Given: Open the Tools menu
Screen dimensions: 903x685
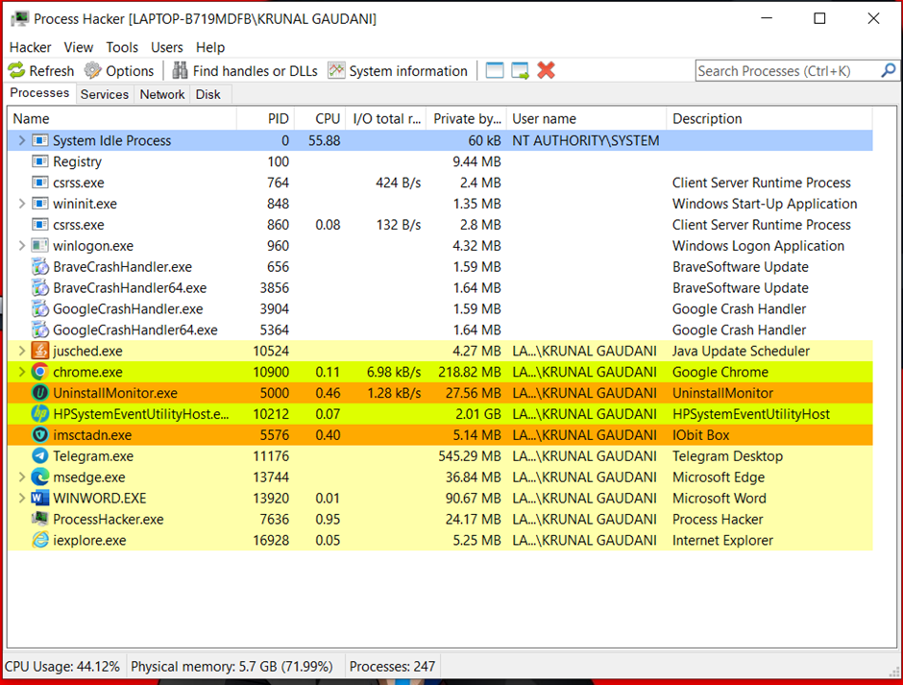Looking at the screenshot, I should [122, 47].
